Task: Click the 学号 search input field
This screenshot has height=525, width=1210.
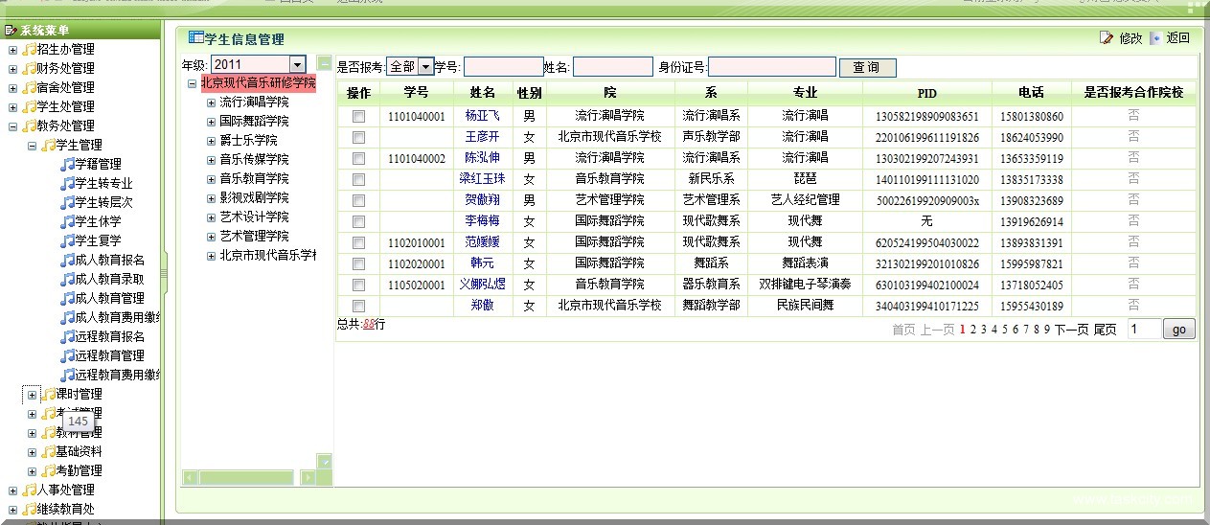Action: 504,67
